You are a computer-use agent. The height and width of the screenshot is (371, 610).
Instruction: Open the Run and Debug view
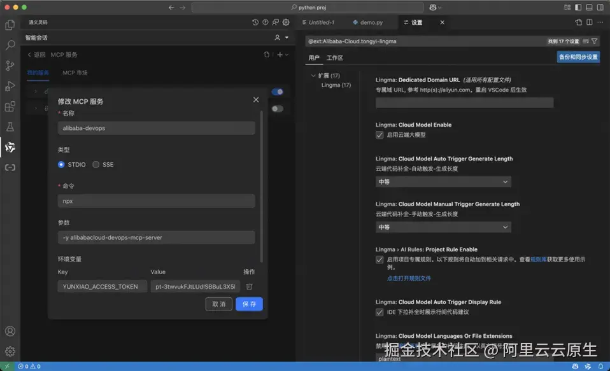coord(10,86)
